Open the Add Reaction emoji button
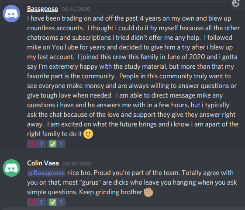245x210 pixels. point(236,3)
